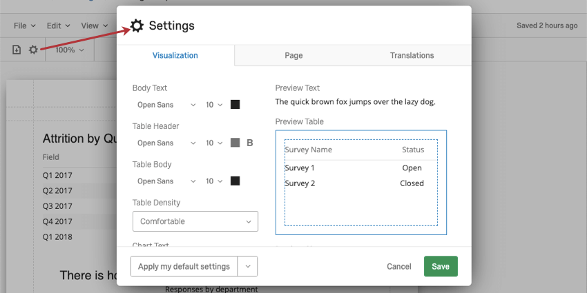This screenshot has height=293, width=587.
Task: Open the File menu
Action: coord(24,26)
